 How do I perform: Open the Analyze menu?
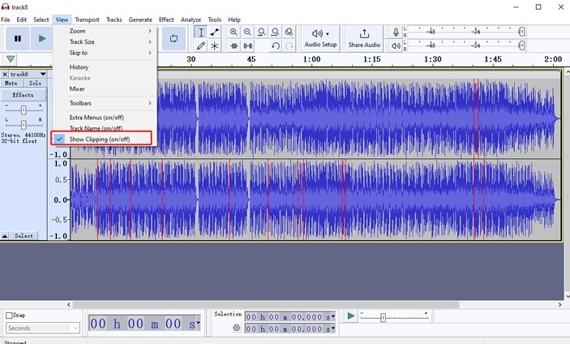[191, 19]
